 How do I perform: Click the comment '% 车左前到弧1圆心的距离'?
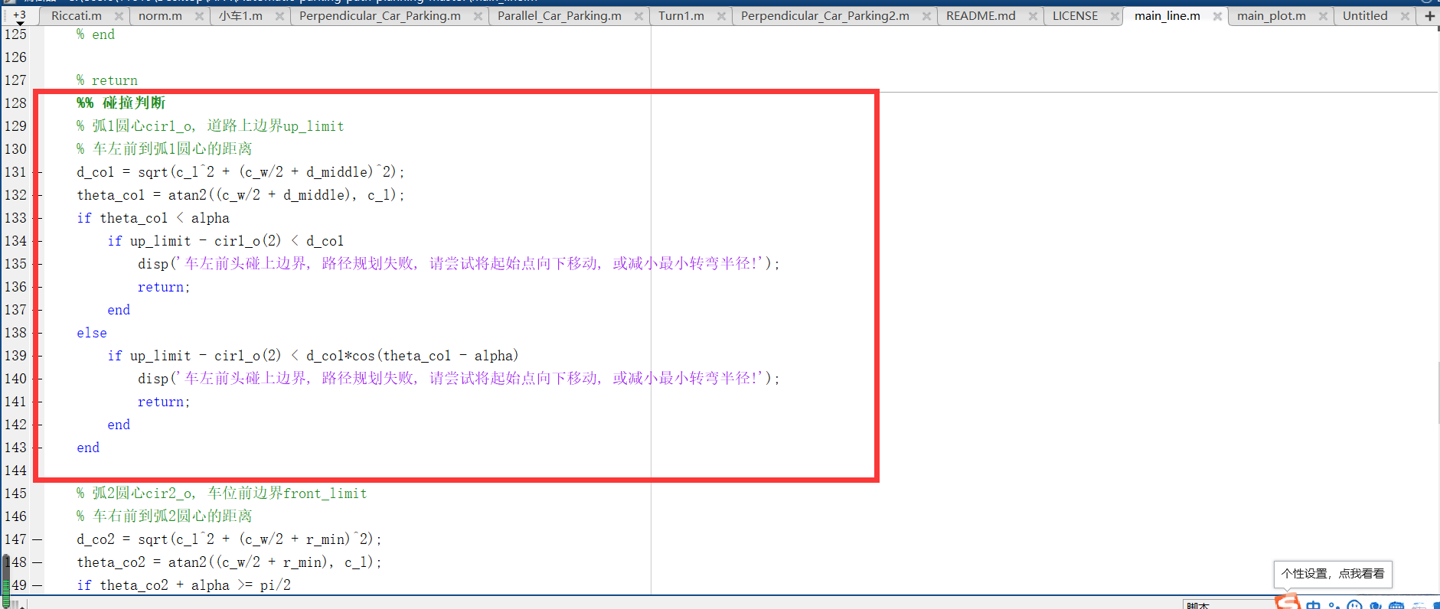pyautogui.click(x=164, y=149)
